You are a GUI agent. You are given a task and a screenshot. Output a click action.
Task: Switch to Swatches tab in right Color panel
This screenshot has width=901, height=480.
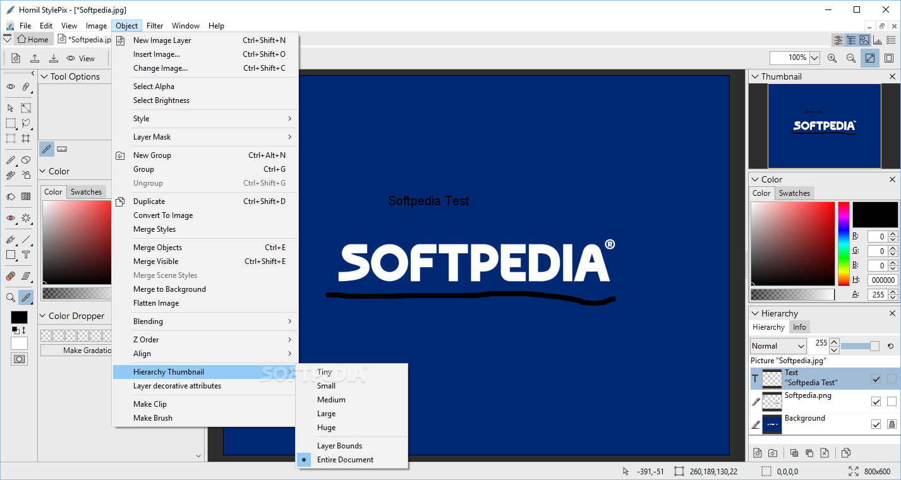(794, 193)
